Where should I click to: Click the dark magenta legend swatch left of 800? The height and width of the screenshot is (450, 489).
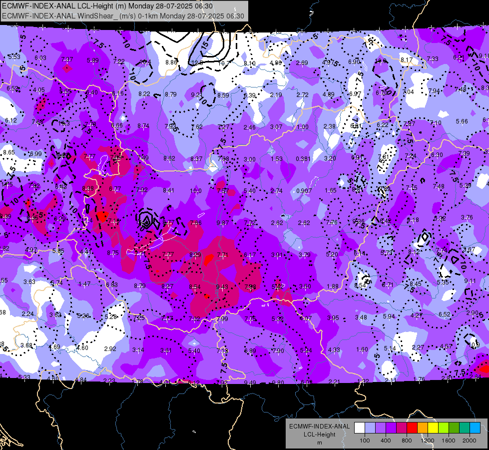point(402,428)
